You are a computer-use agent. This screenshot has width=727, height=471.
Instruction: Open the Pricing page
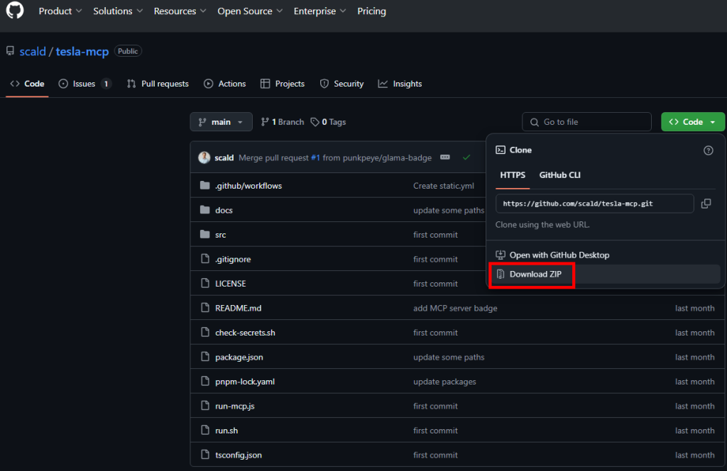[x=371, y=11]
